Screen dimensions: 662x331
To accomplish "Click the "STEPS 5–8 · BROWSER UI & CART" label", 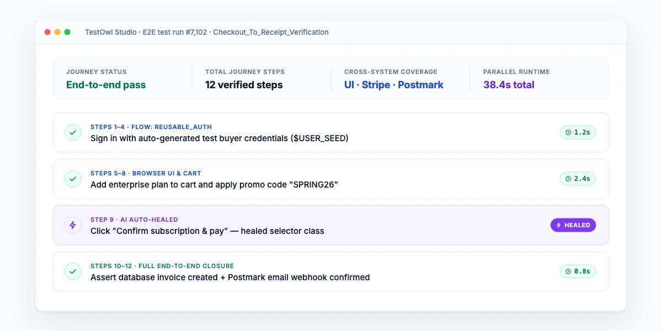I will 146,173.
